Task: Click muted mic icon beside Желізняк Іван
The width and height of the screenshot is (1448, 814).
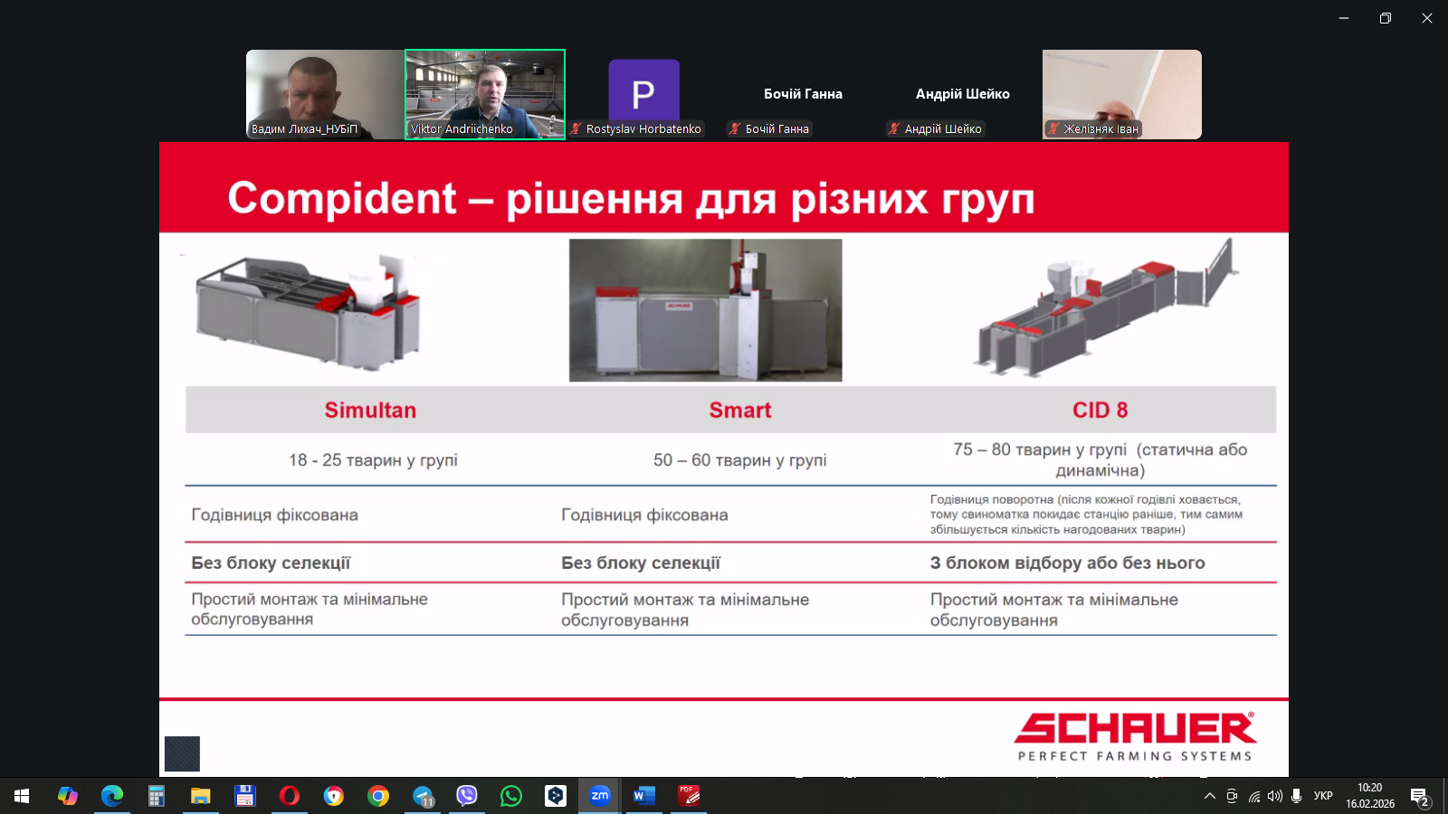Action: [x=1053, y=128]
